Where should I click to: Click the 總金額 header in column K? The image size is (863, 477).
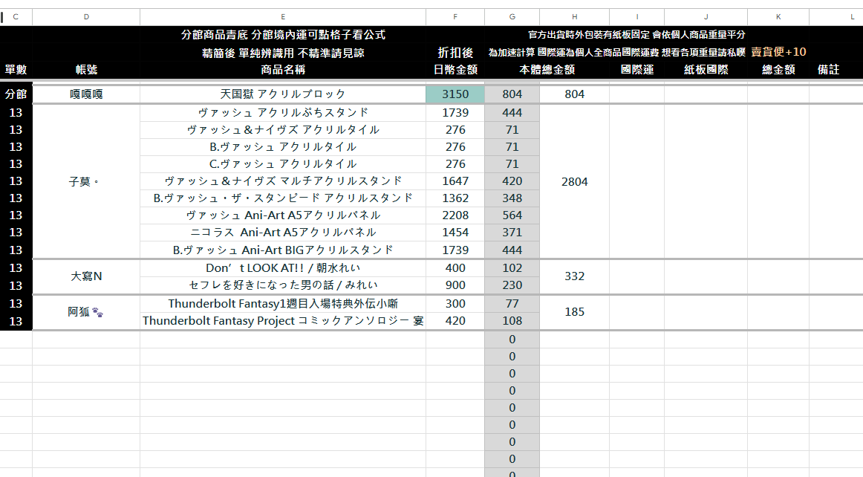[x=778, y=69]
